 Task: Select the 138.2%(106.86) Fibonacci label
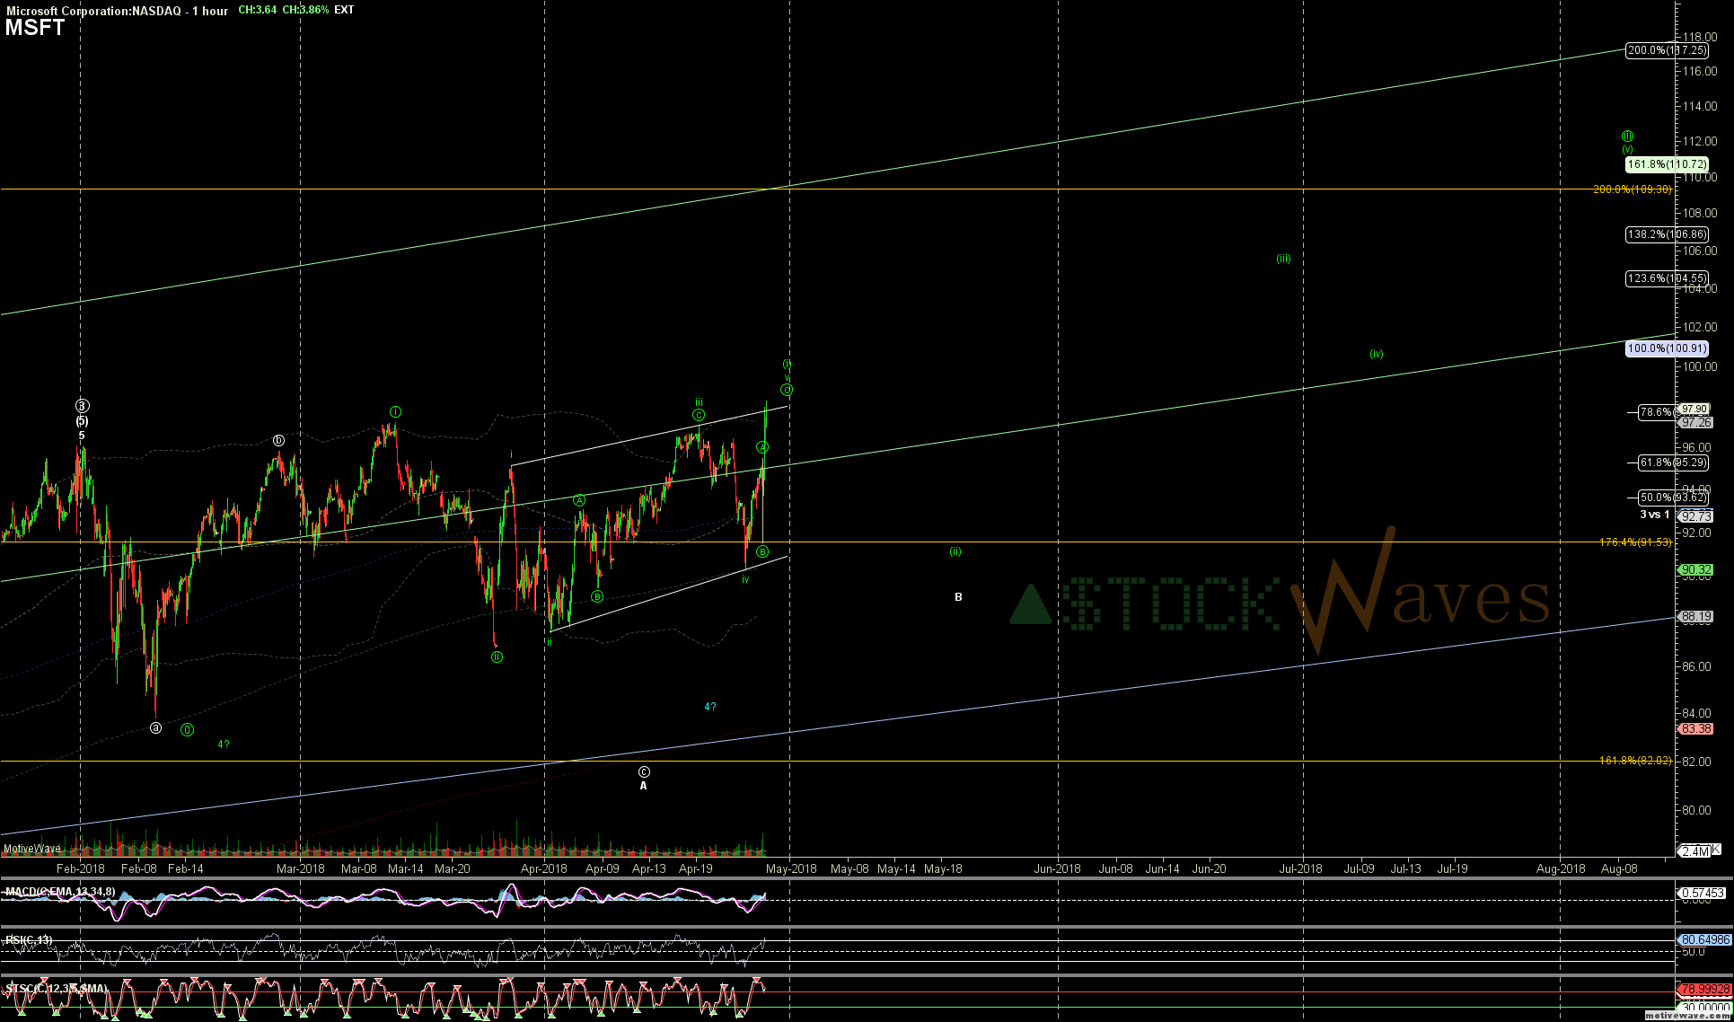(1667, 234)
